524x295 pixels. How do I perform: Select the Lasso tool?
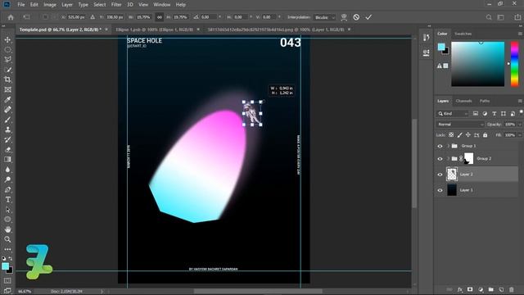7,60
